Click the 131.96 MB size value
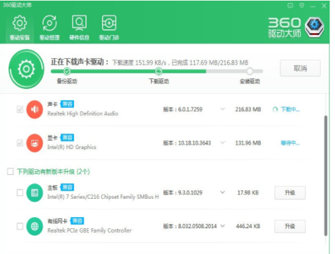 click(248, 143)
